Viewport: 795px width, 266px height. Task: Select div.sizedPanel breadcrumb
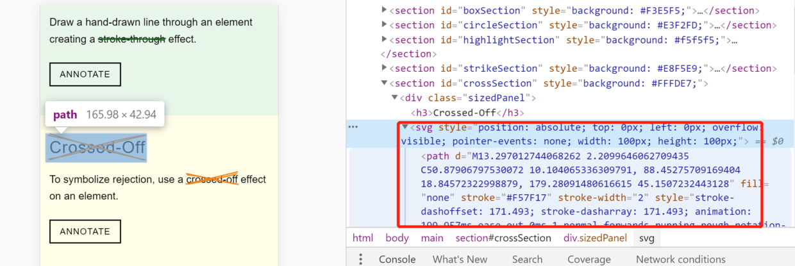click(x=595, y=238)
